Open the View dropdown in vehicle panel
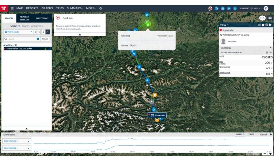This screenshot has width=274, height=161. 224,25
